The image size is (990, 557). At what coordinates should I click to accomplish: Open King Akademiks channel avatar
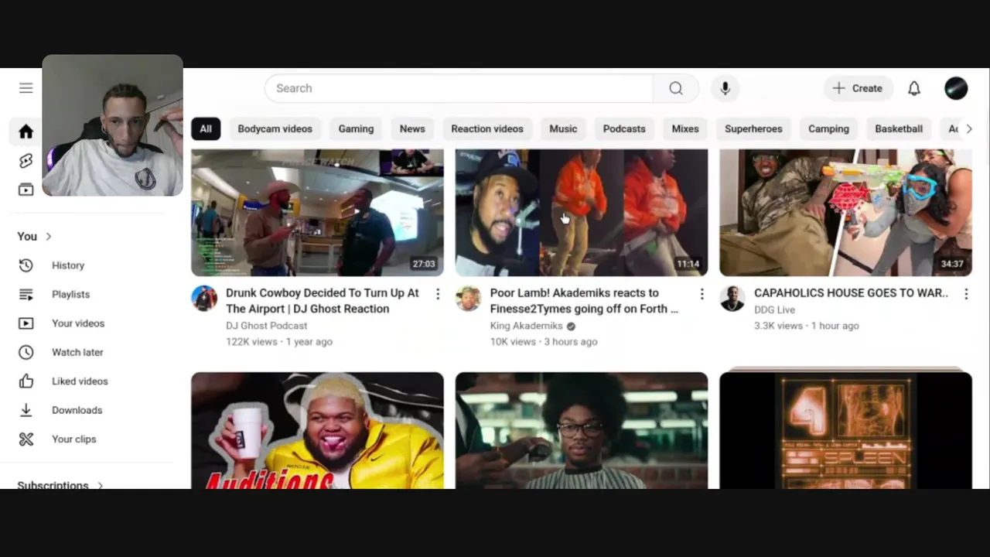tap(468, 298)
